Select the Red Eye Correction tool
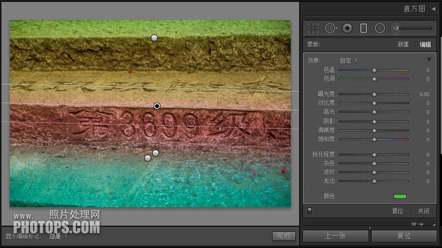The width and height of the screenshot is (442, 248). [347, 28]
